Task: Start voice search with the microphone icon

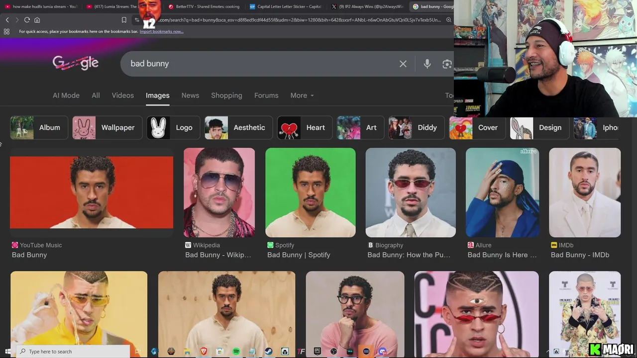Action: pos(427,64)
